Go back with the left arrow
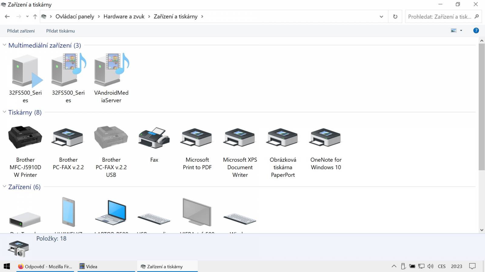485x272 pixels. pos(7,17)
